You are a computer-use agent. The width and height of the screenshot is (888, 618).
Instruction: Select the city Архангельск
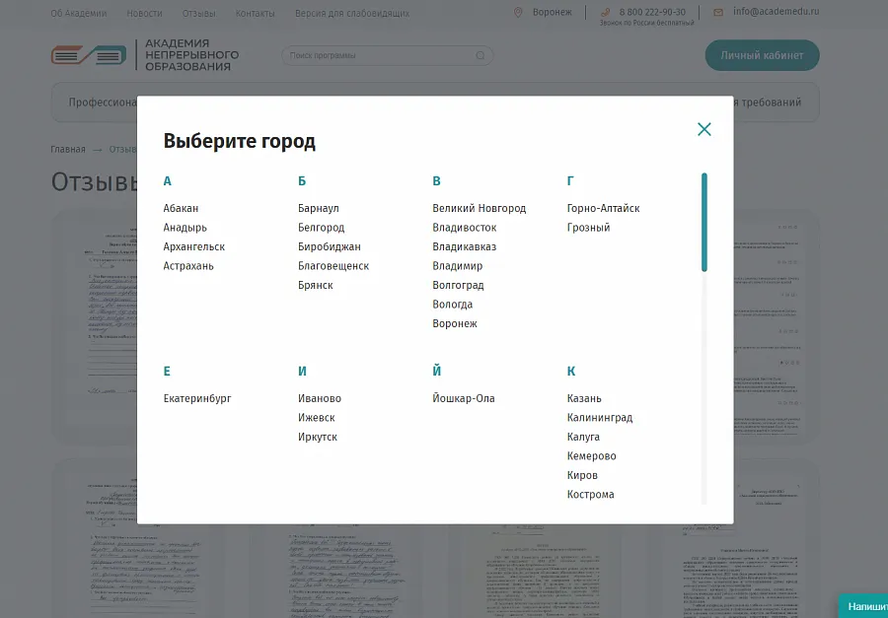(x=194, y=246)
